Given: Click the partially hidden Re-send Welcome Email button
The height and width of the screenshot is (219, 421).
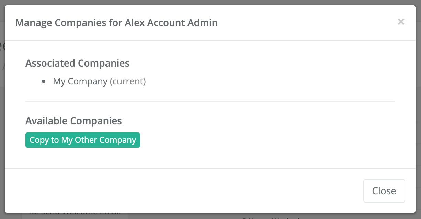Looking at the screenshot, I should tap(75, 215).
